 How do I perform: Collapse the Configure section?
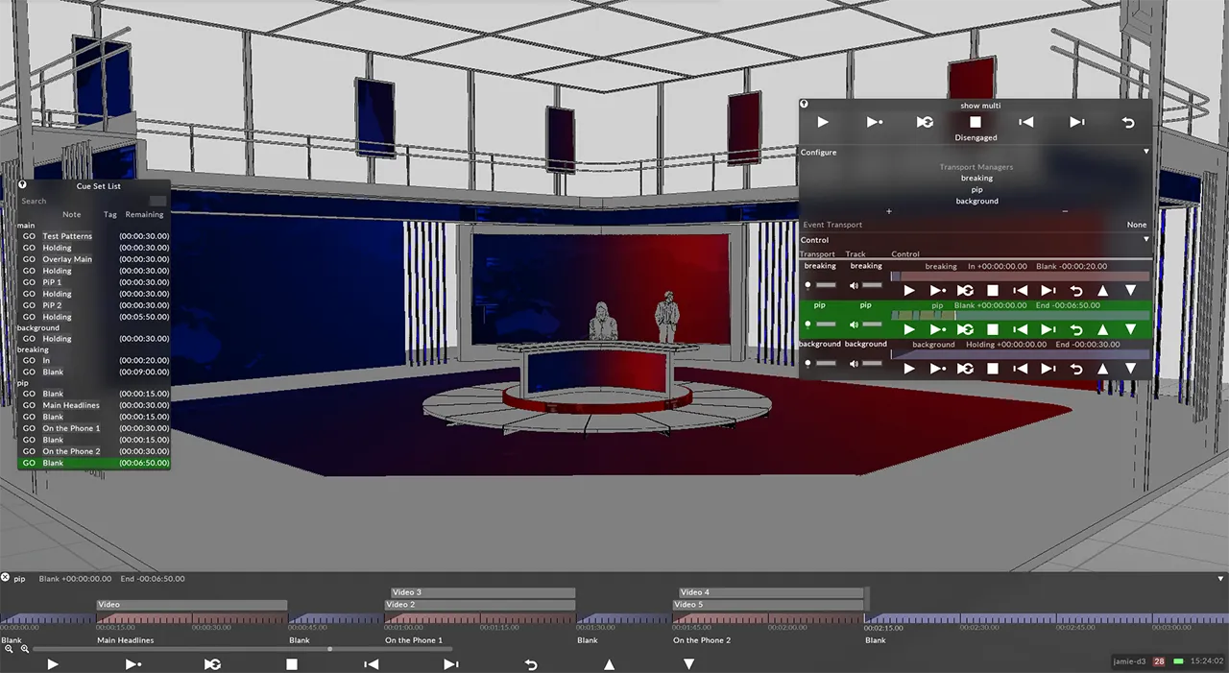pyautogui.click(x=1145, y=152)
